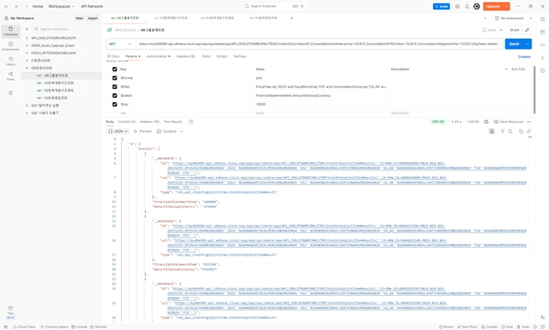Open settings via the gear icon
The height and width of the screenshot is (330, 549).
coord(457,7)
